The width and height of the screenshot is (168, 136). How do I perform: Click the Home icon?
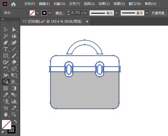point(13,4)
